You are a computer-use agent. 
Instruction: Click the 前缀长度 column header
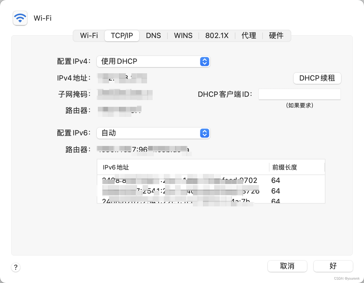coord(297,167)
